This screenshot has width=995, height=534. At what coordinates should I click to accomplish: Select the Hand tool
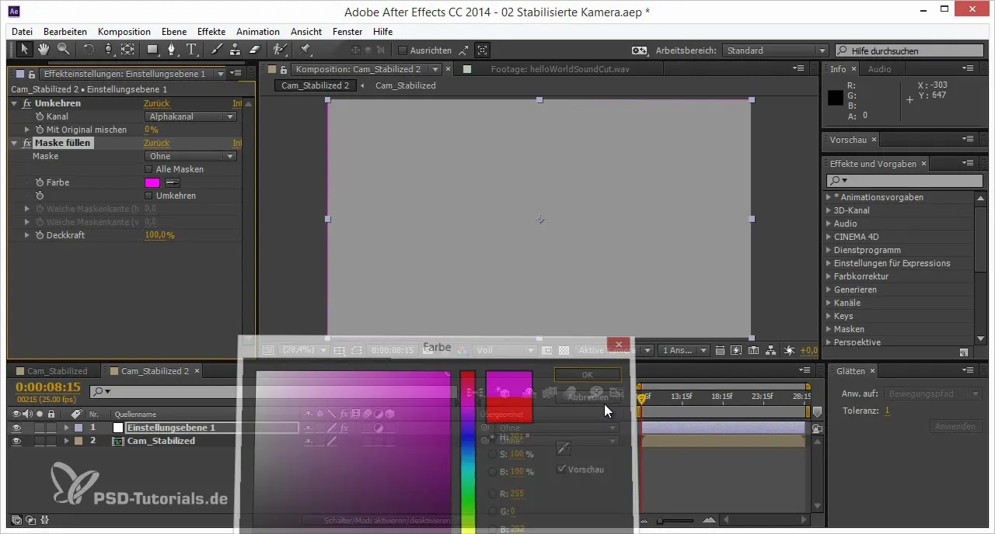click(x=44, y=50)
